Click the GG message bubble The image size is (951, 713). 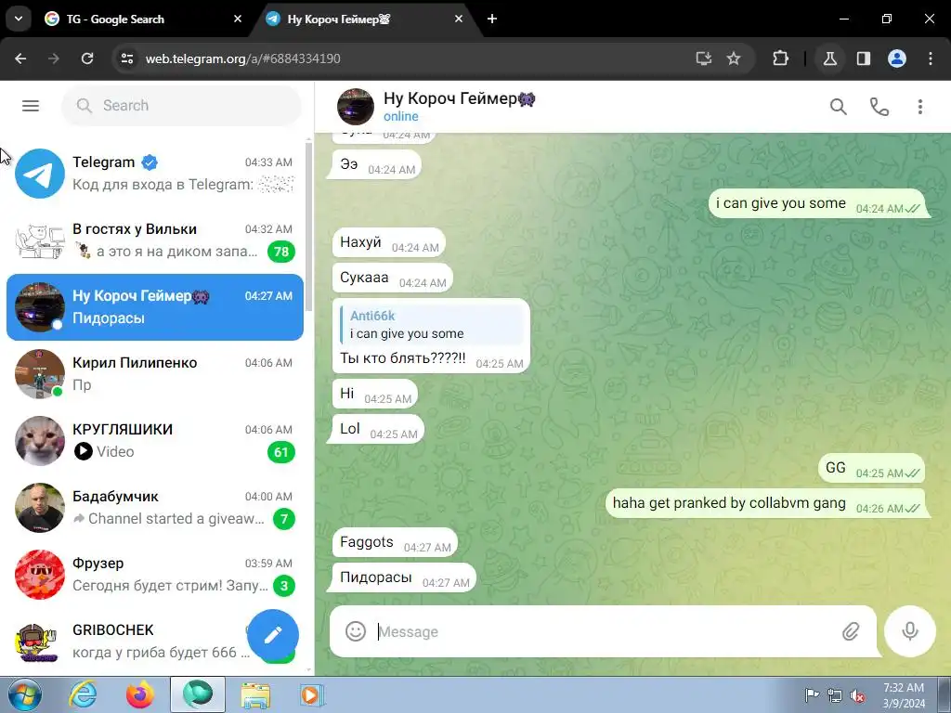click(871, 468)
